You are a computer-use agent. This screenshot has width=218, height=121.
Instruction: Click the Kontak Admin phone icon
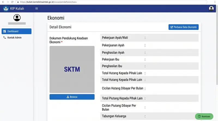(x=5, y=37)
